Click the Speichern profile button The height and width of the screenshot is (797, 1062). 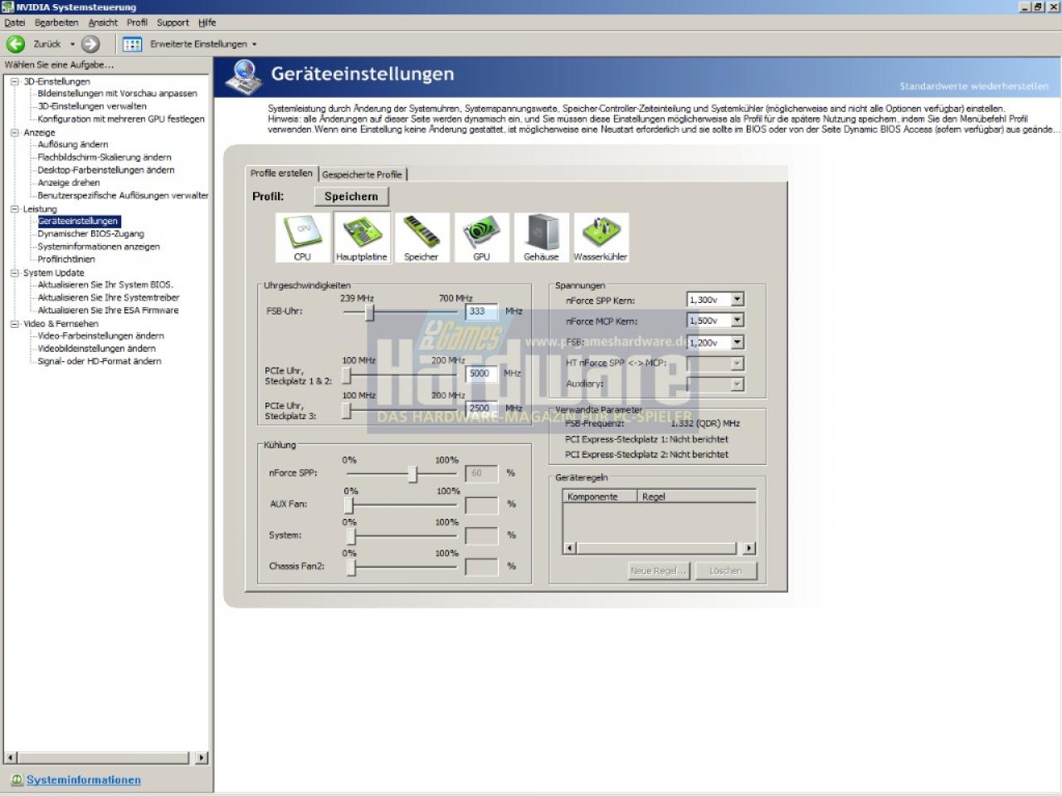pos(351,197)
